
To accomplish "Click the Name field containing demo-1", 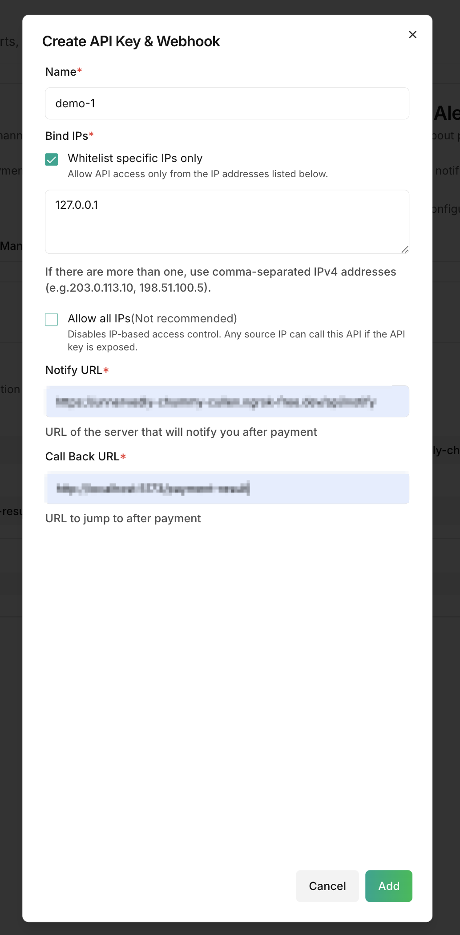I will [x=227, y=103].
